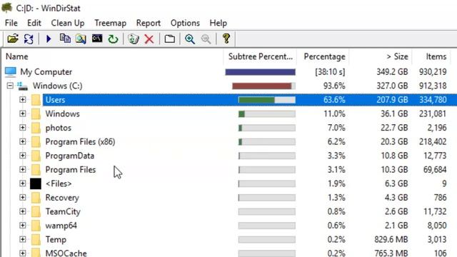The height and width of the screenshot is (257, 457).
Task: Expand the Recovery folder
Action: pyautogui.click(x=22, y=198)
